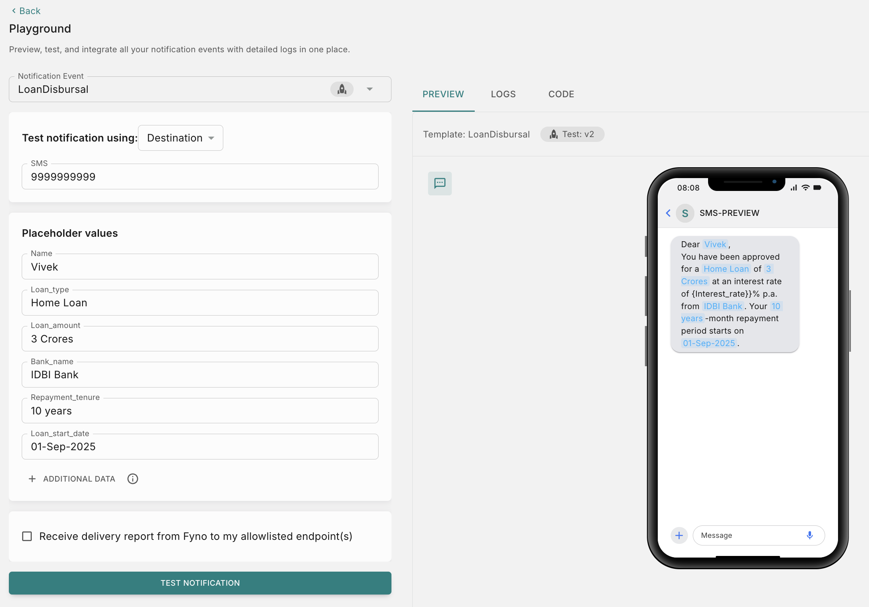This screenshot has width=869, height=607.
Task: Enable the delivery report checkbox
Action: 27,536
